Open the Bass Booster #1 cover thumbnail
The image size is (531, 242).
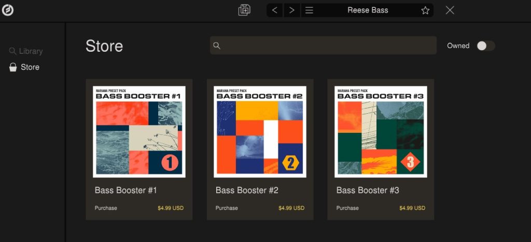click(139, 131)
